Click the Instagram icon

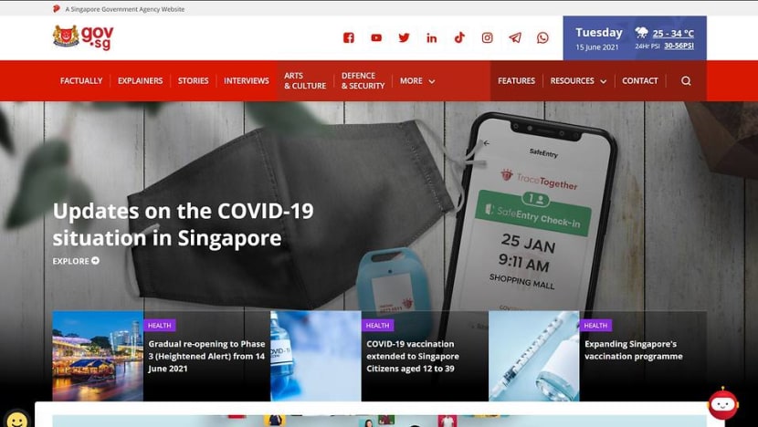(488, 37)
